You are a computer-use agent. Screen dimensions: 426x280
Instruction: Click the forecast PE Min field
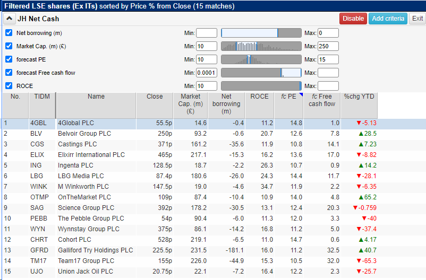click(207, 59)
